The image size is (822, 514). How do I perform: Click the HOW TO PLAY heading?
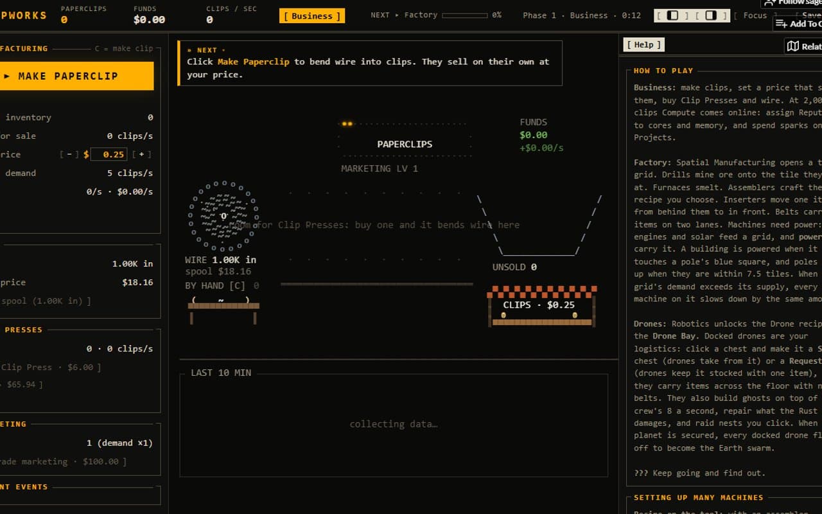coord(663,71)
